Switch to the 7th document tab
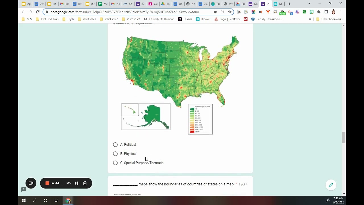Viewport: 364px width, 205px height. pyautogui.click(x=39, y=4)
